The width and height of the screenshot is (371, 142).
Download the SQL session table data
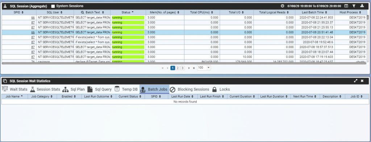tap(362, 6)
